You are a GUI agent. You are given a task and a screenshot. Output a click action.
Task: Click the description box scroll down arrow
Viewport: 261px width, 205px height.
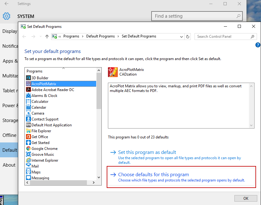(251, 125)
